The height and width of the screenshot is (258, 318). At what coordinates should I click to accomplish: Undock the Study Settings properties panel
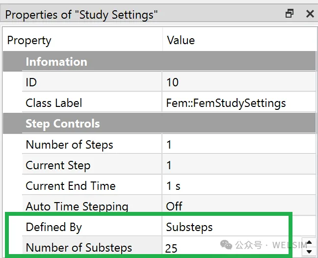[290, 14]
